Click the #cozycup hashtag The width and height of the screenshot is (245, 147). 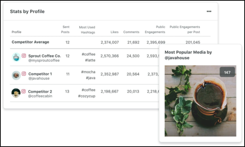click(87, 96)
